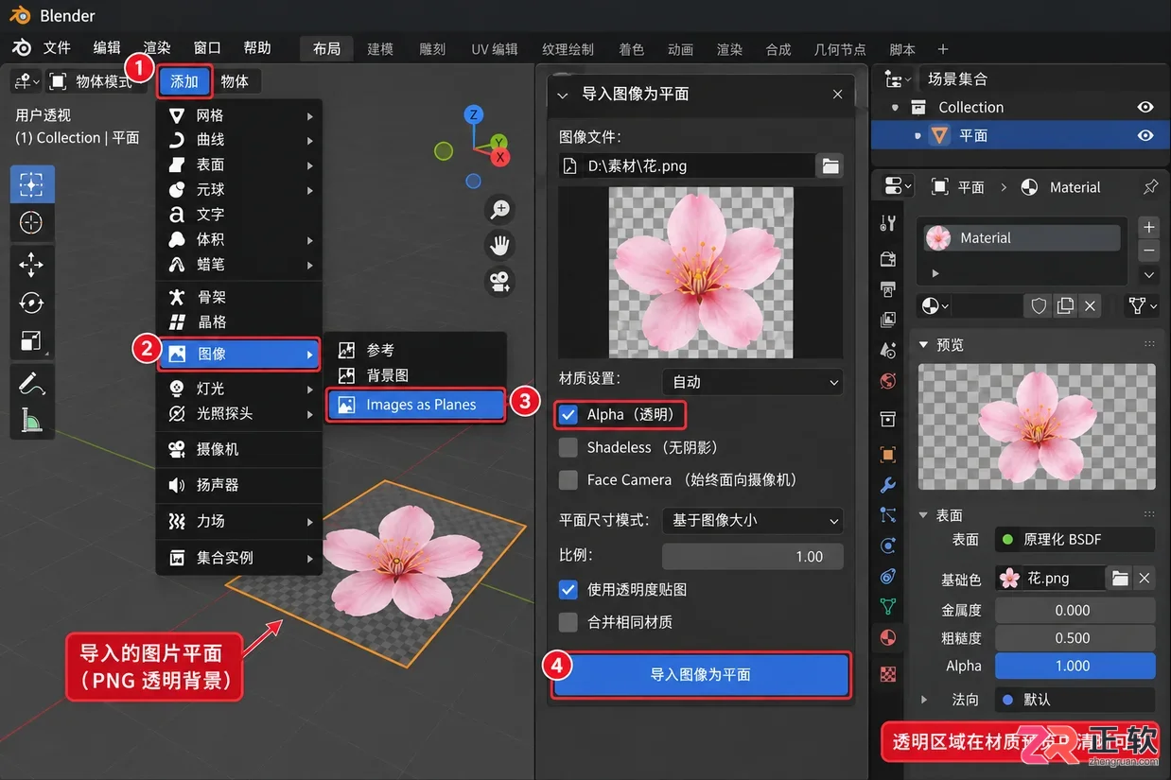Open material browse dropdown sphere icon
The image size is (1171, 780).
click(x=935, y=305)
